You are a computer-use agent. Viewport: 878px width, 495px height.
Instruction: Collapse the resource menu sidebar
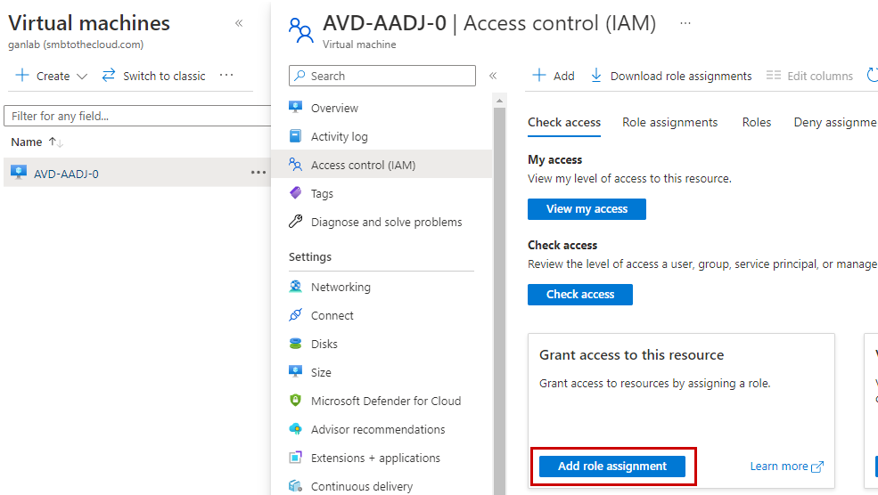493,76
